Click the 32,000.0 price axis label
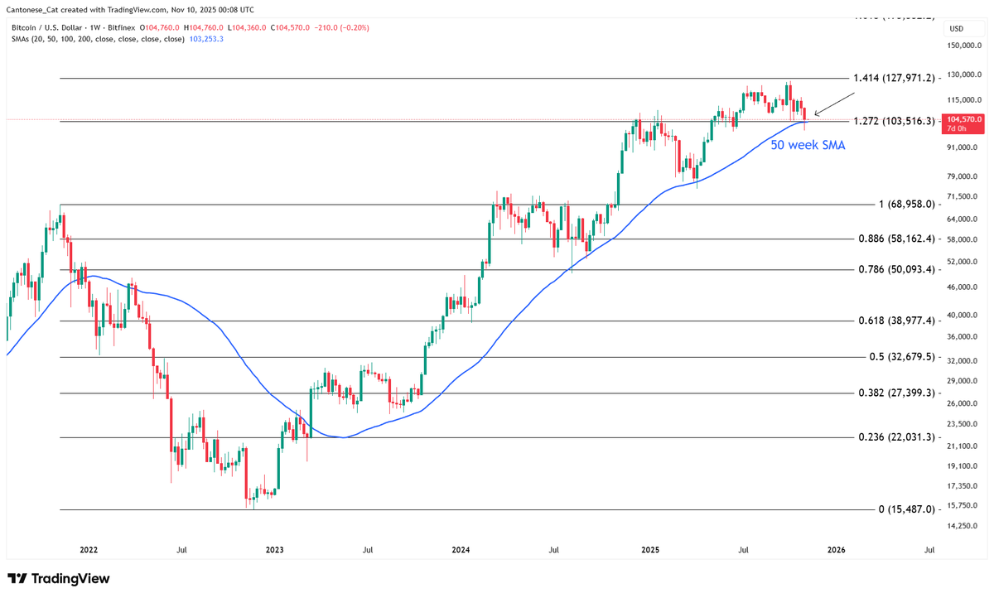This screenshot has width=994, height=598. click(963, 361)
